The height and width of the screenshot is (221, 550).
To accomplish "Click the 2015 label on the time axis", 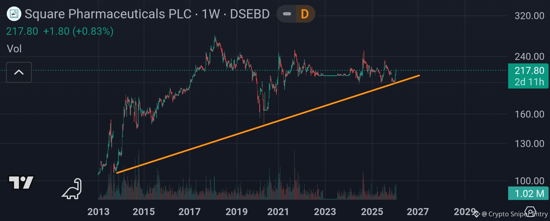I will [x=144, y=212].
